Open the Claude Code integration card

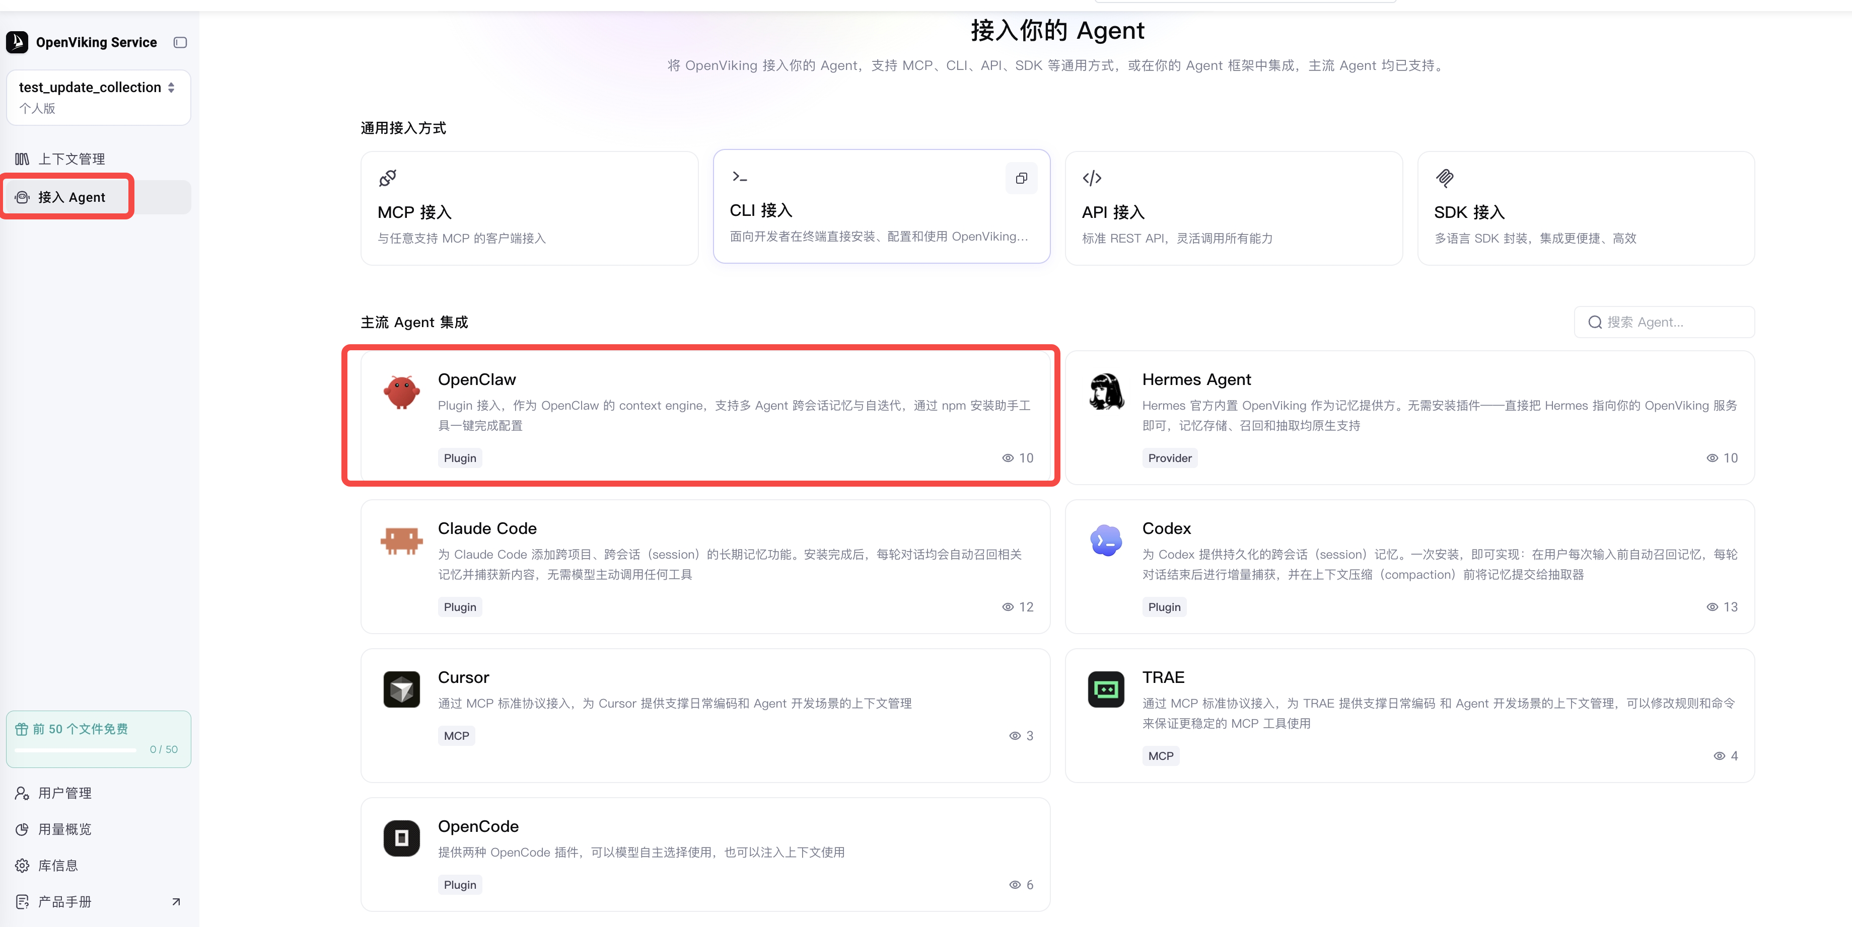705,566
